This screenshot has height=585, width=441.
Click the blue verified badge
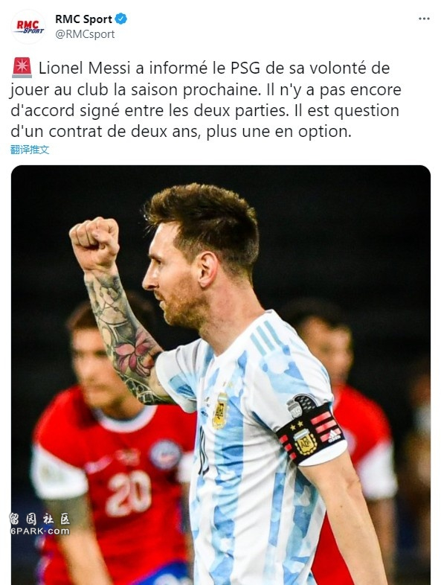[120, 19]
